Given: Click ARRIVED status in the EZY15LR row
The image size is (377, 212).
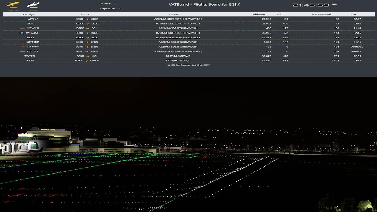Looking at the screenshot, I should coord(357,52).
